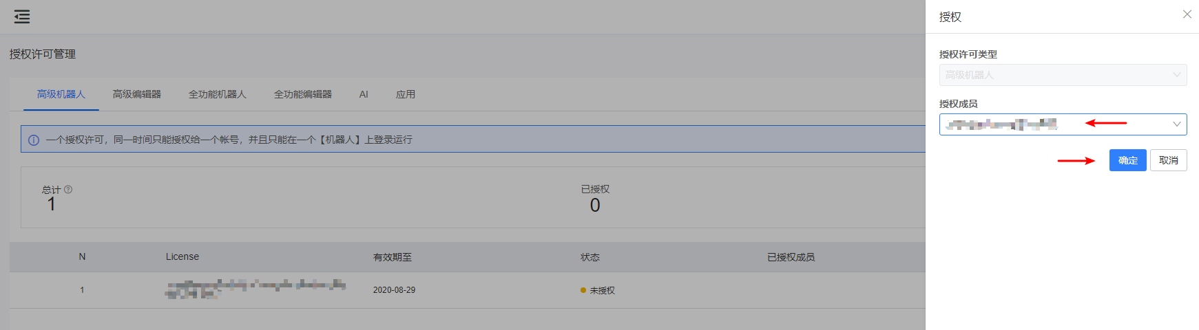Image resolution: width=1199 pixels, height=330 pixels.
Task: Go to the 全功能编辑器 tab
Action: (x=303, y=94)
